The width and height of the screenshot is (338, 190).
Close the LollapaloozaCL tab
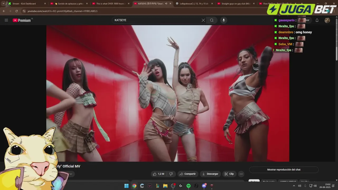[x=212, y=4]
